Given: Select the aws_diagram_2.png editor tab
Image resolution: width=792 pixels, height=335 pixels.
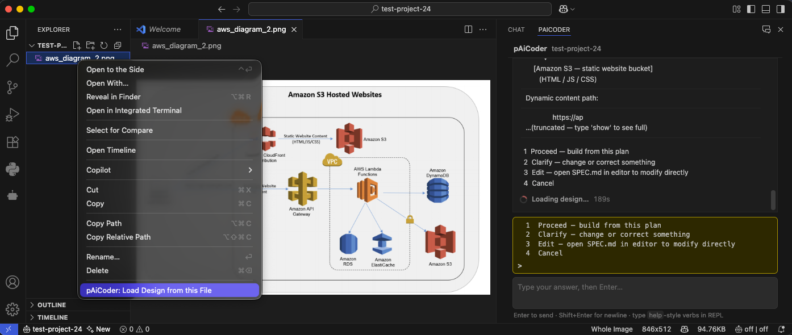Looking at the screenshot, I should 251,29.
